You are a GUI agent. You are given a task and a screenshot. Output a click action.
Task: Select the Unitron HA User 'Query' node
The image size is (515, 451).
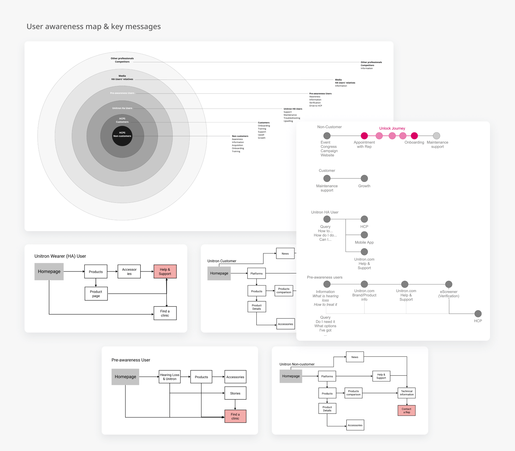coord(327,219)
